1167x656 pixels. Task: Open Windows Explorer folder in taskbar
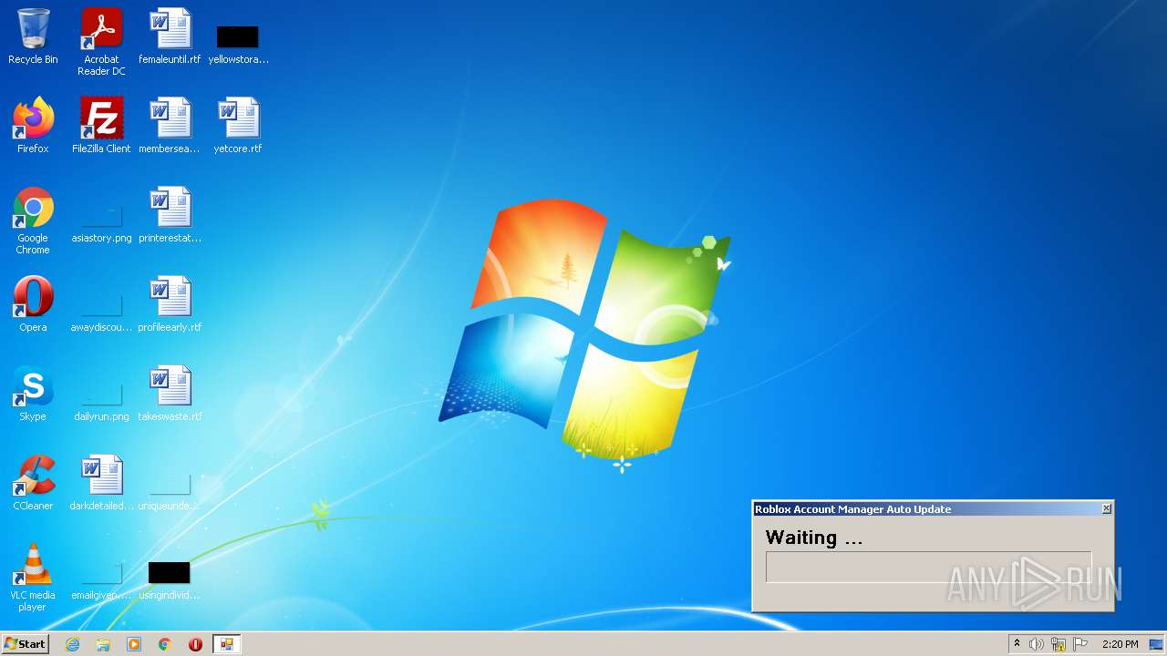tap(103, 644)
